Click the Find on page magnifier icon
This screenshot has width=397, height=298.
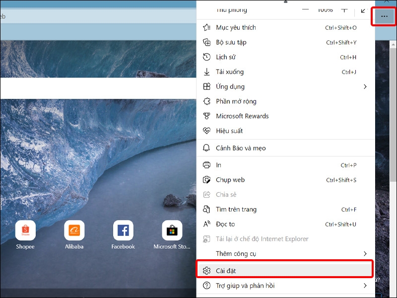click(x=206, y=209)
